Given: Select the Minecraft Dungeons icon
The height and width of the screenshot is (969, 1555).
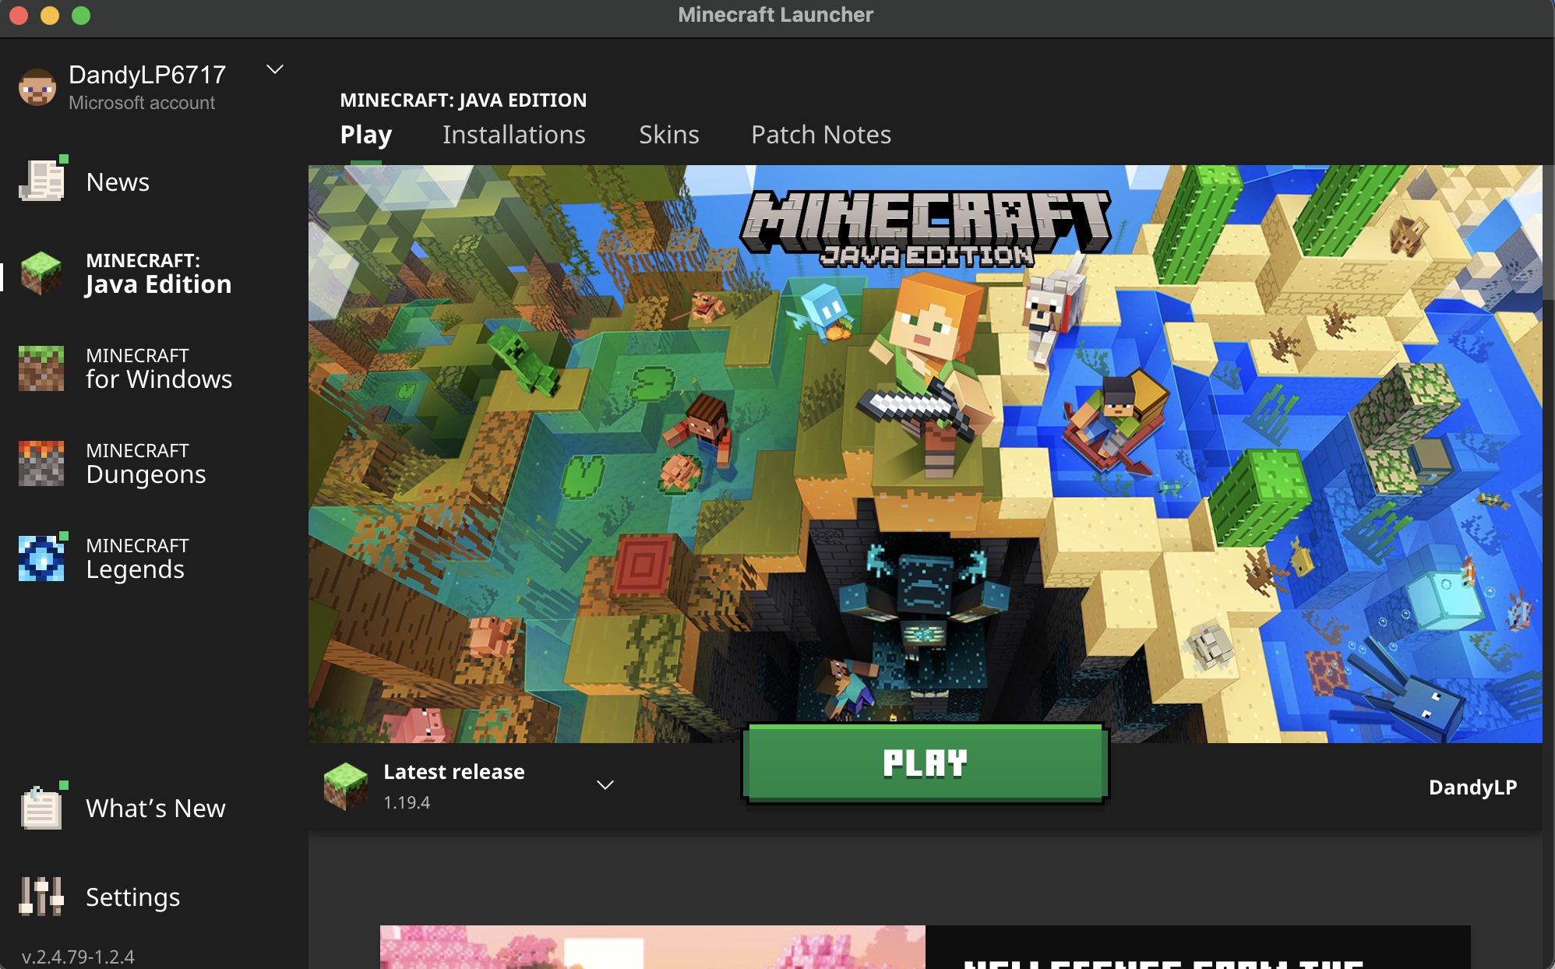Looking at the screenshot, I should pyautogui.click(x=41, y=463).
